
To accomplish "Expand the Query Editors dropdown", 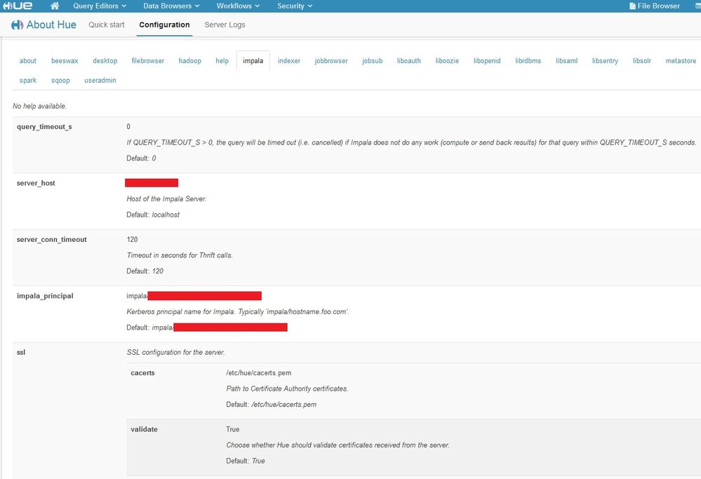I will coord(100,6).
